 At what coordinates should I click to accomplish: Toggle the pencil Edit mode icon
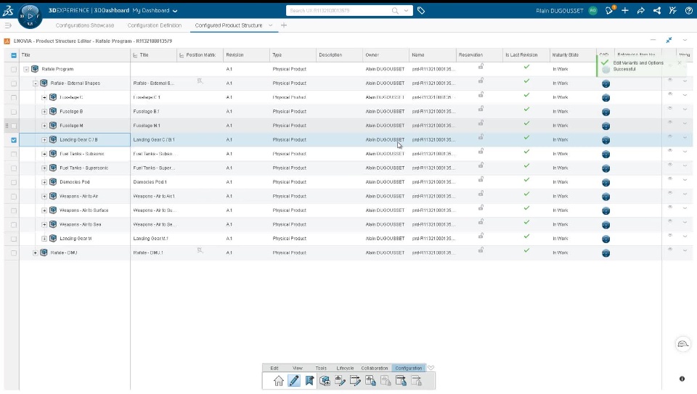click(x=294, y=381)
